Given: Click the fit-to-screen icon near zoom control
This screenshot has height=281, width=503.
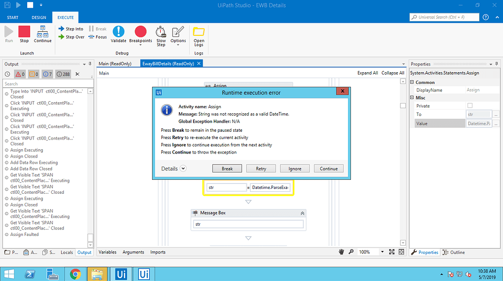Looking at the screenshot, I should coord(392,251).
